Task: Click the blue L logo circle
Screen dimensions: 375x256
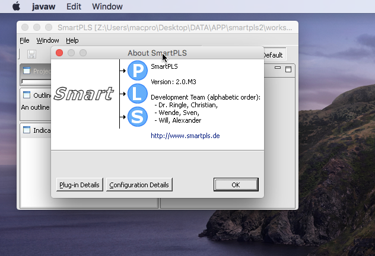Action: coord(138,94)
